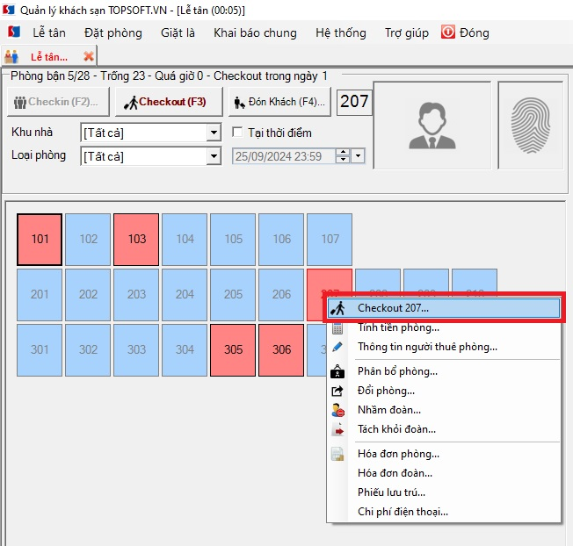This screenshot has width=573, height=546.
Task: Select vacant room 105
Action: point(233,240)
